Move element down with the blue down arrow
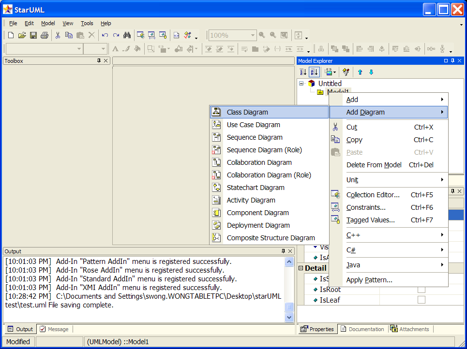 coord(371,72)
